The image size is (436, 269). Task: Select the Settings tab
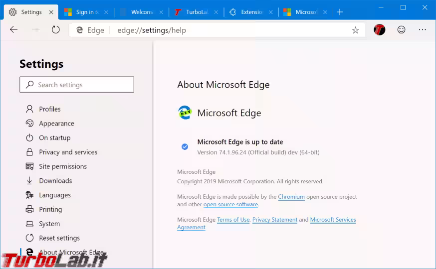pos(31,12)
